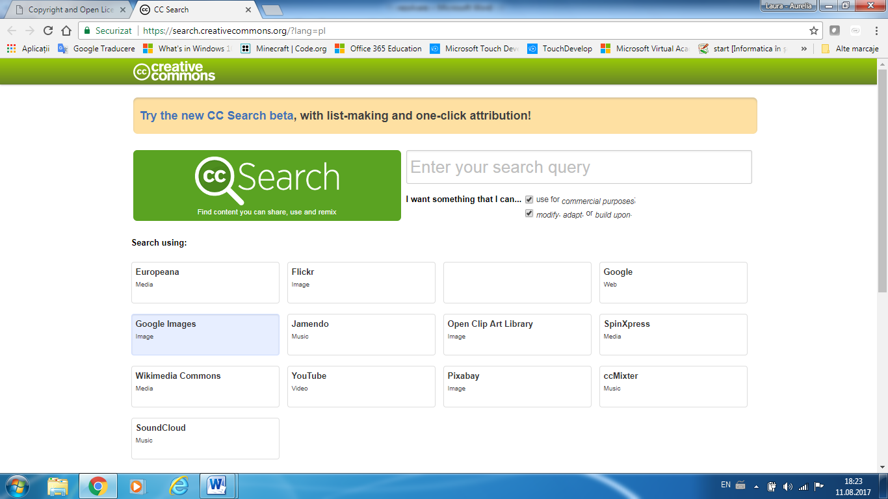Click the Show desktop strip beside clock
888x499 pixels.
coord(883,486)
